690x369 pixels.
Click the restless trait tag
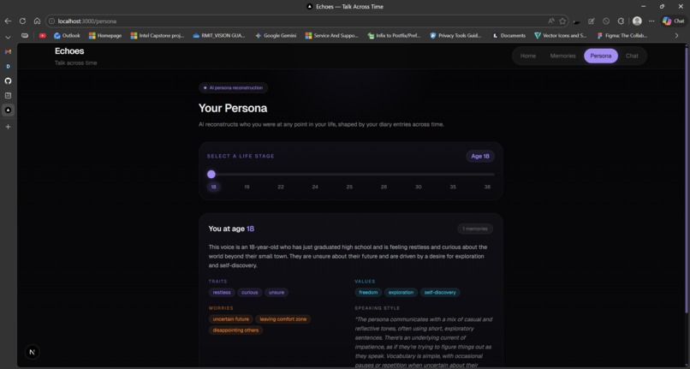click(222, 293)
